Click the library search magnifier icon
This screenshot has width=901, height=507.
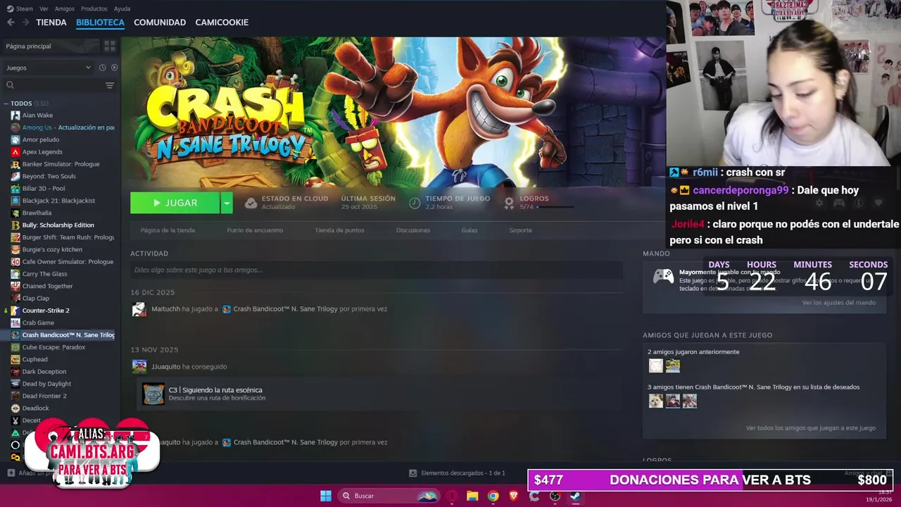point(10,85)
